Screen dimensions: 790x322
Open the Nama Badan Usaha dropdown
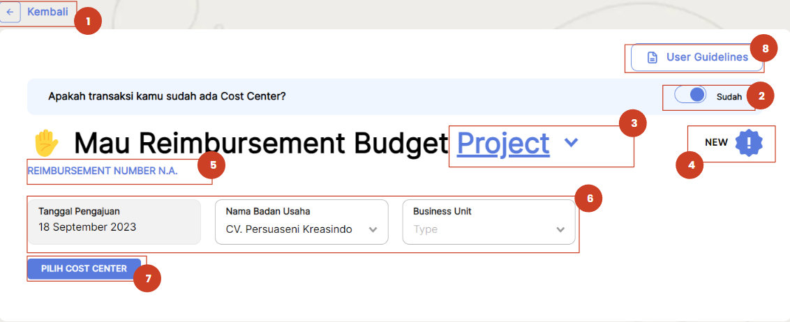[301, 222]
